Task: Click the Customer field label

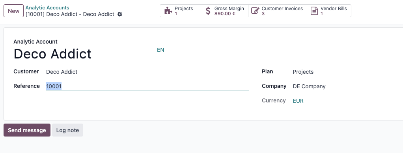Action: click(x=26, y=72)
